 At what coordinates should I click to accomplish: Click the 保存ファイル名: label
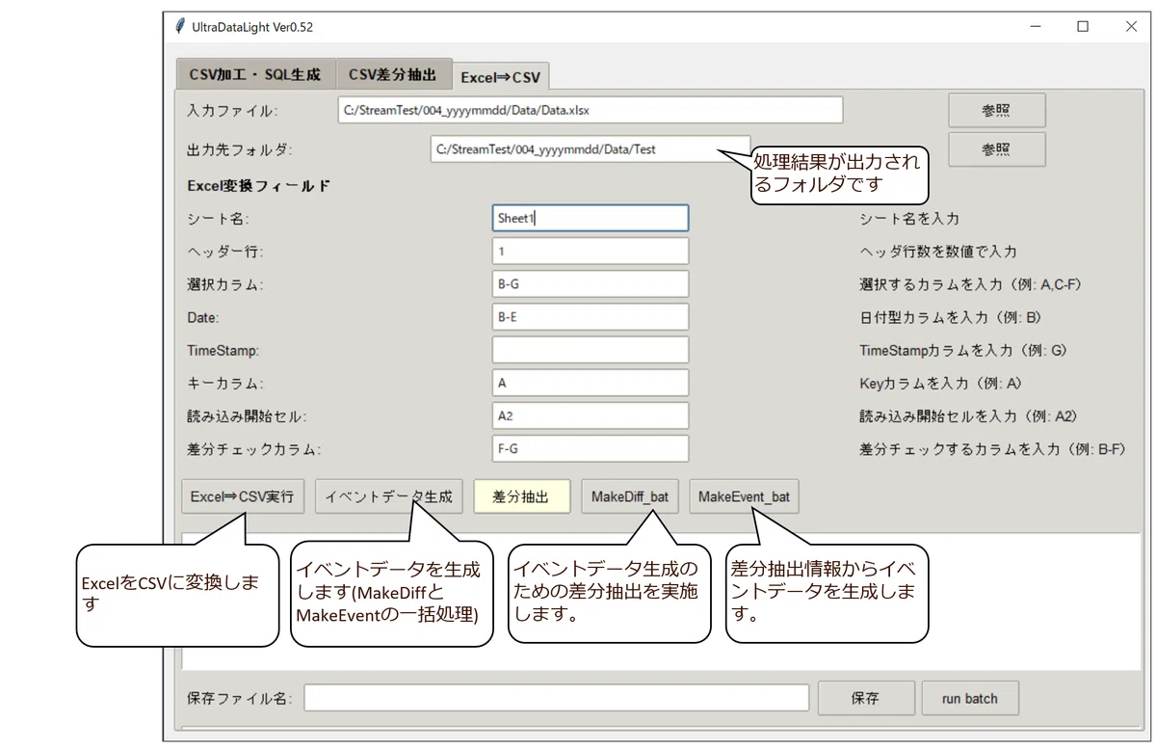[239, 699]
